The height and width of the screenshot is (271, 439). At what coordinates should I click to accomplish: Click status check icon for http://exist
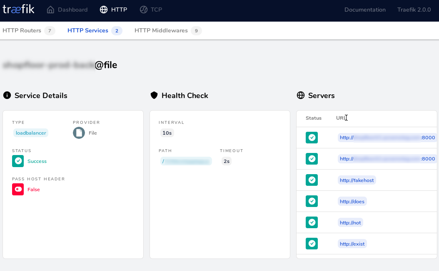[312, 244]
